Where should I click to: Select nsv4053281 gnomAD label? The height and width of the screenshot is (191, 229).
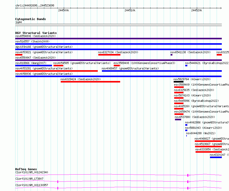pyautogui.click(x=44, y=68)
